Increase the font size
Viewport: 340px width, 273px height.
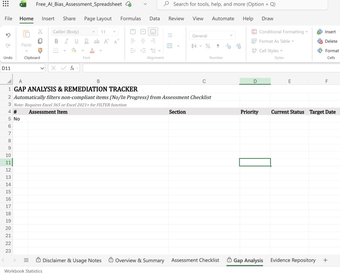coord(106,41)
